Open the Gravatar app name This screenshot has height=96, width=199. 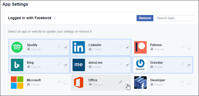pos(157,63)
